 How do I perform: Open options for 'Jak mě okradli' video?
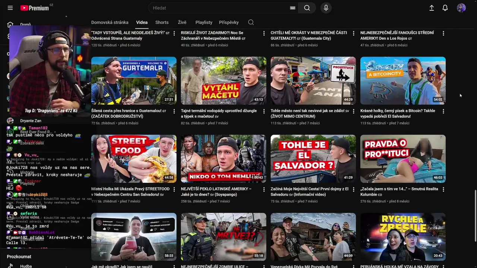point(174,267)
